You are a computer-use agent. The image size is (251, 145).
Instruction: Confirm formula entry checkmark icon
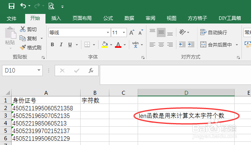point(77,71)
